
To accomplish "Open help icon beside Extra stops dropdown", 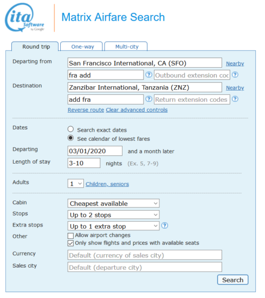I will coord(165,225).
